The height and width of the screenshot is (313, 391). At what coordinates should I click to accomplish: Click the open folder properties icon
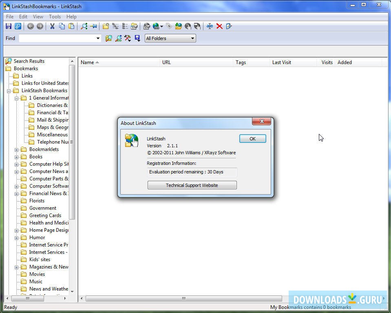click(x=134, y=26)
